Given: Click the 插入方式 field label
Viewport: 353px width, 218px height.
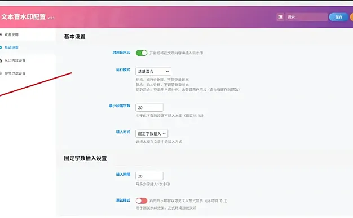Looking at the screenshot, I should (x=123, y=132).
